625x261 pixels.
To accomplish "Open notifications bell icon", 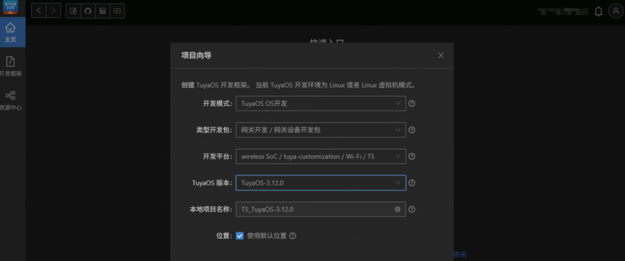I will tap(598, 12).
